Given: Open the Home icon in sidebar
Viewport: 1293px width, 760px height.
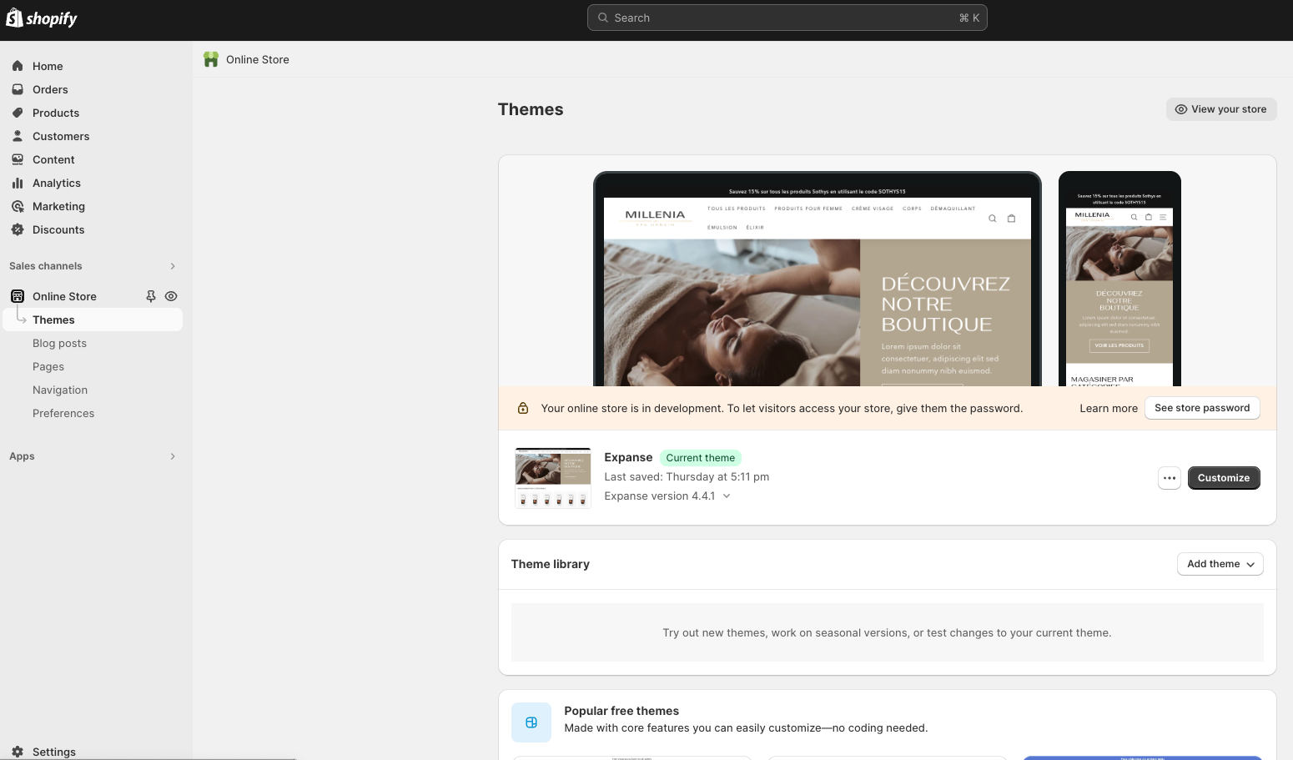Looking at the screenshot, I should click(x=18, y=66).
